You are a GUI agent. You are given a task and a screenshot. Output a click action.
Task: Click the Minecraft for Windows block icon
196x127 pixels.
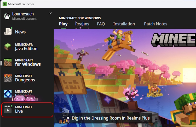pos(8,62)
